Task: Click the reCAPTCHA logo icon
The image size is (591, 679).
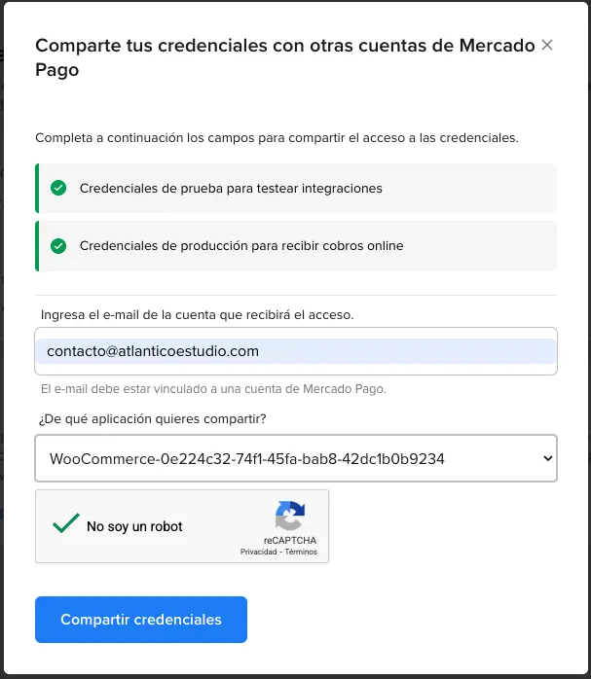Action: coord(289,516)
